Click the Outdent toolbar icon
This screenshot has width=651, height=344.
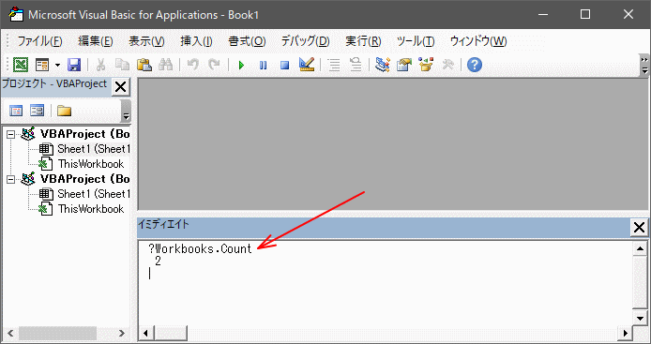tap(356, 65)
